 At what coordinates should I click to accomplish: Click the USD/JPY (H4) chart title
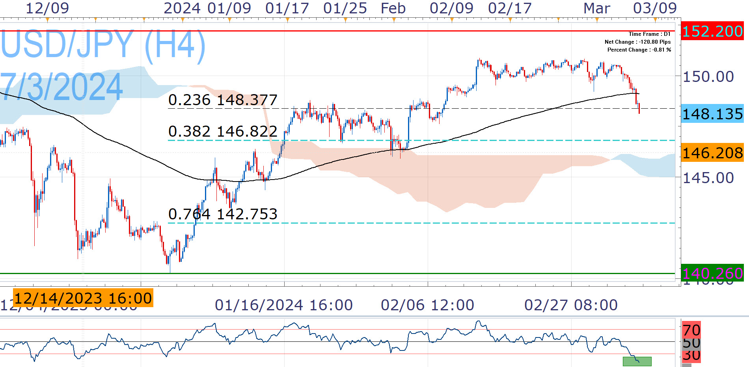103,44
